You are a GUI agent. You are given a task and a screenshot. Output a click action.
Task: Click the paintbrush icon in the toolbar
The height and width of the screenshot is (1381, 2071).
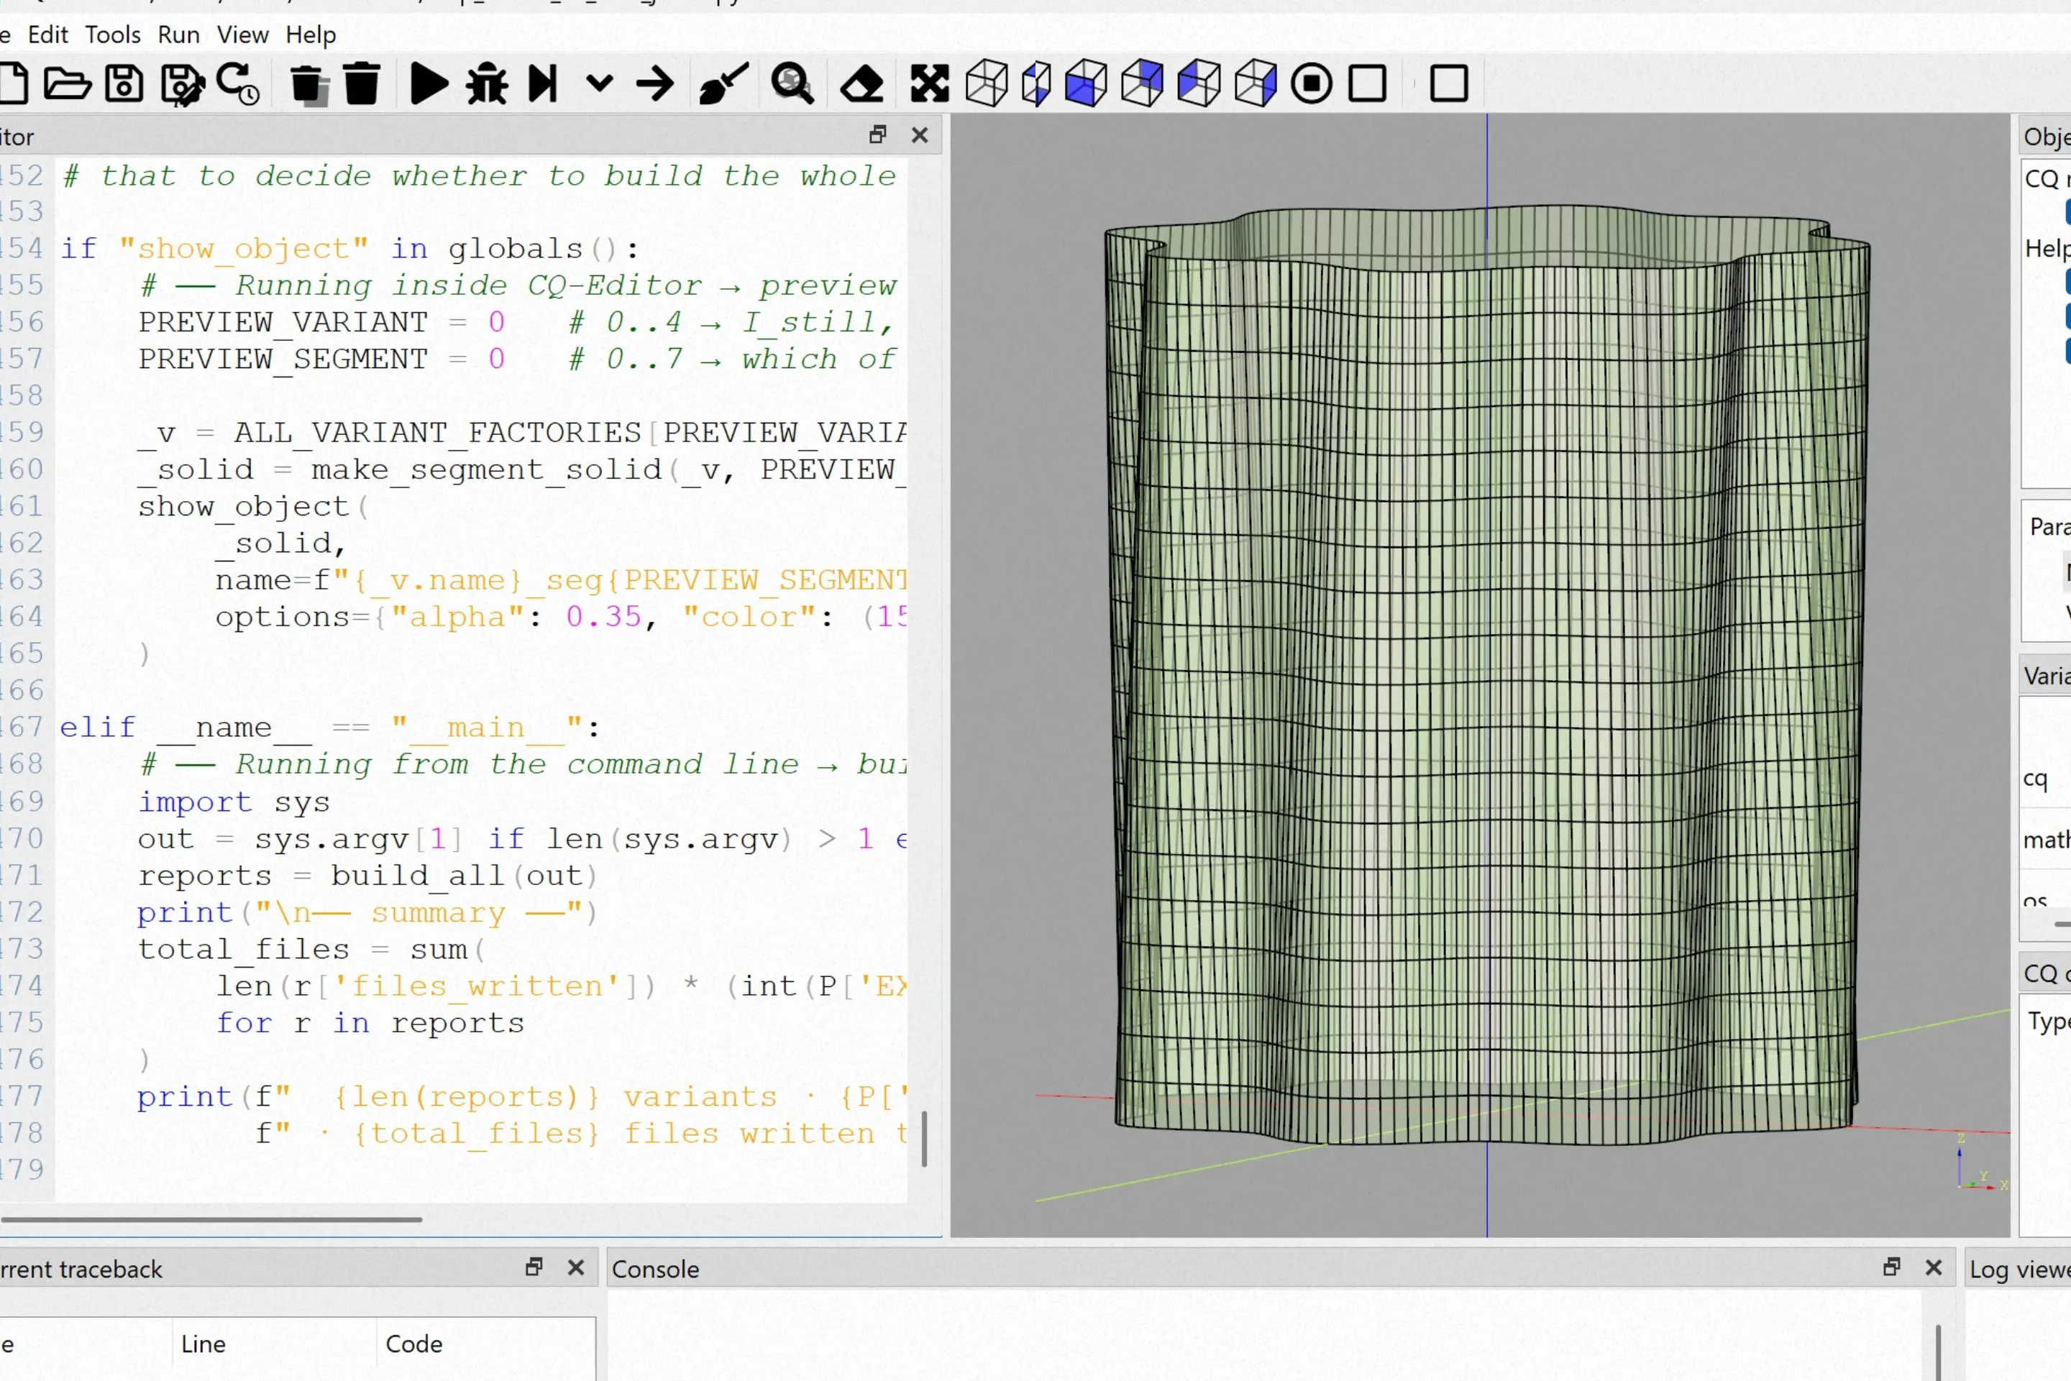click(x=723, y=85)
